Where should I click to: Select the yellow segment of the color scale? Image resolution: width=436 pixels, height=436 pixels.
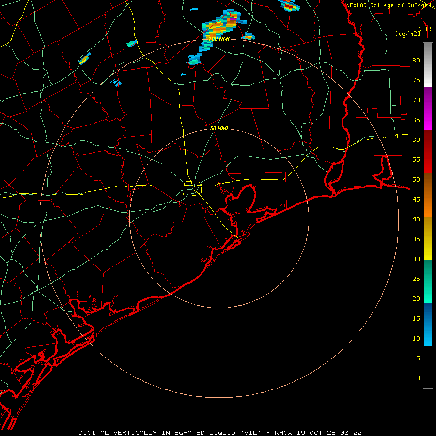428,238
